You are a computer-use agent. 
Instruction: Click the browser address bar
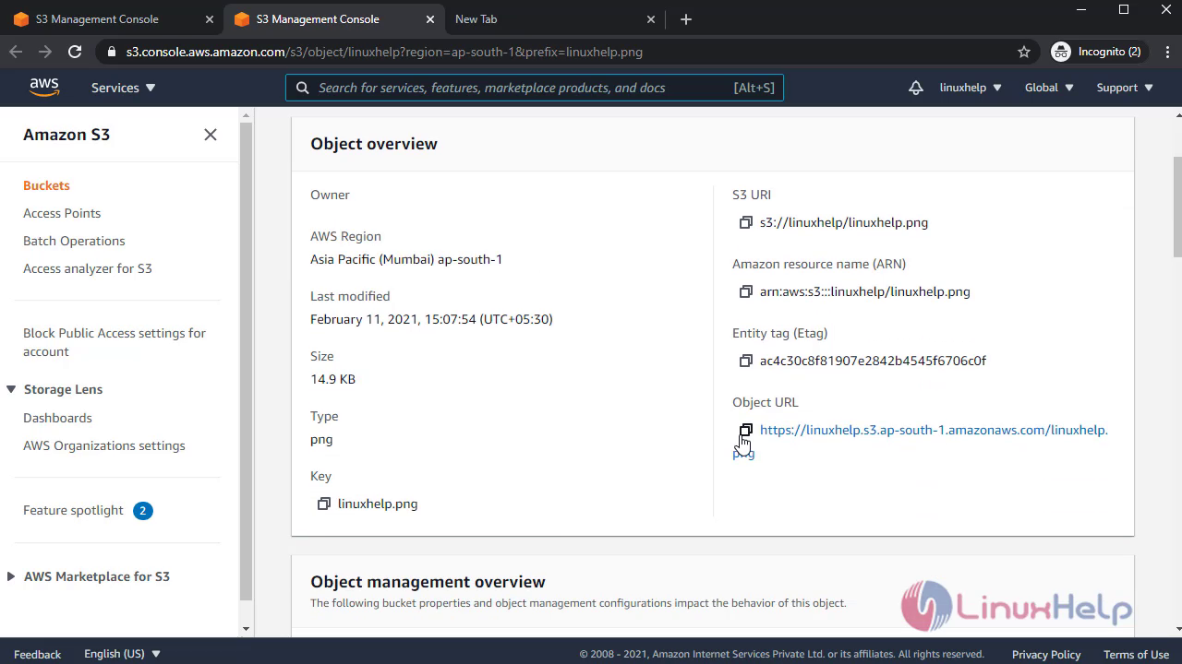(554, 52)
